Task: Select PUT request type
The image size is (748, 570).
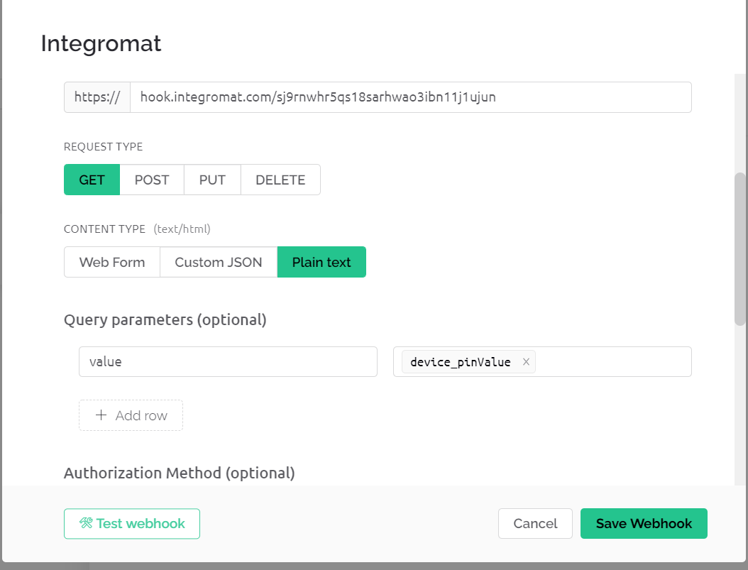Action: pos(212,180)
